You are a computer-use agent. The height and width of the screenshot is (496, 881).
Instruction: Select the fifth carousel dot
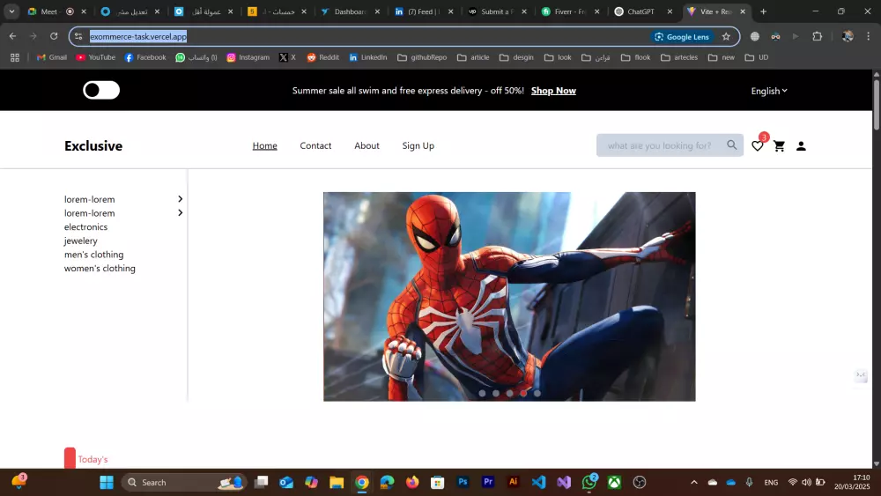(537, 393)
